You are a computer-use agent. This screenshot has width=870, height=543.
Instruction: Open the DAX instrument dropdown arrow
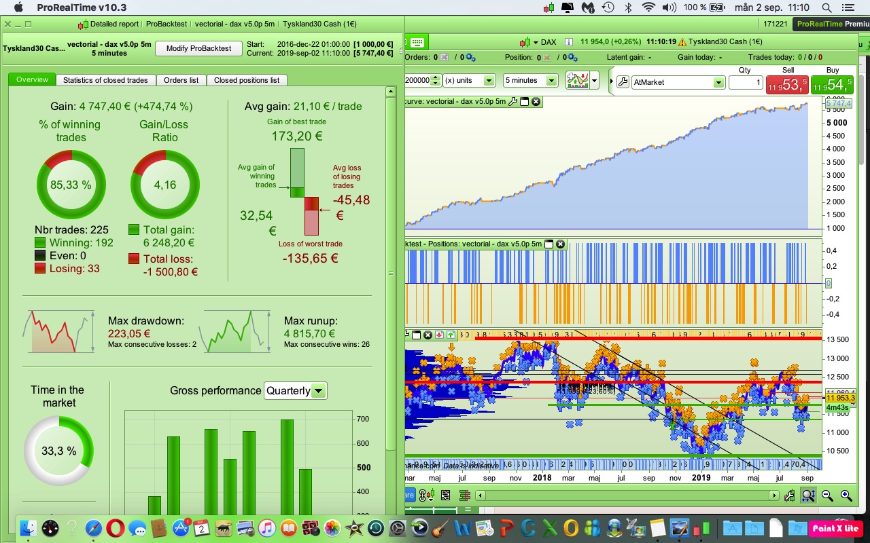[536, 42]
